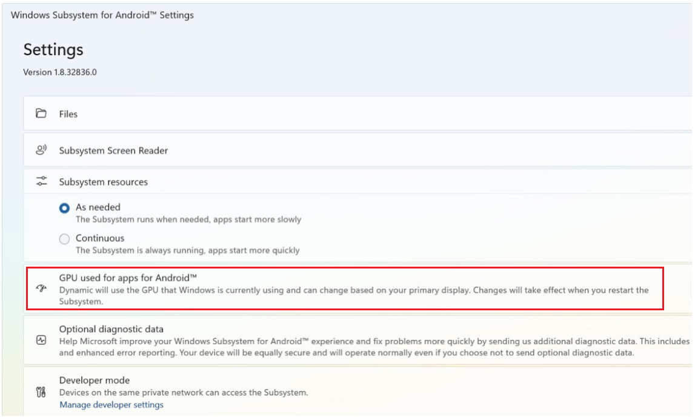Click the Subsystem resources sliders icon
This screenshot has width=695, height=420.
coord(41,181)
